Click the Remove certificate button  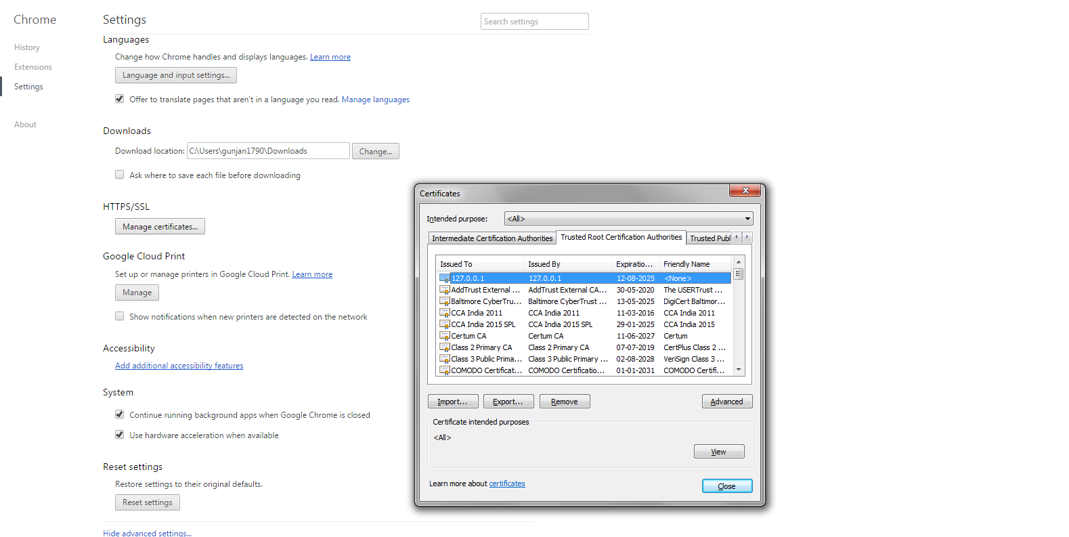[565, 402]
